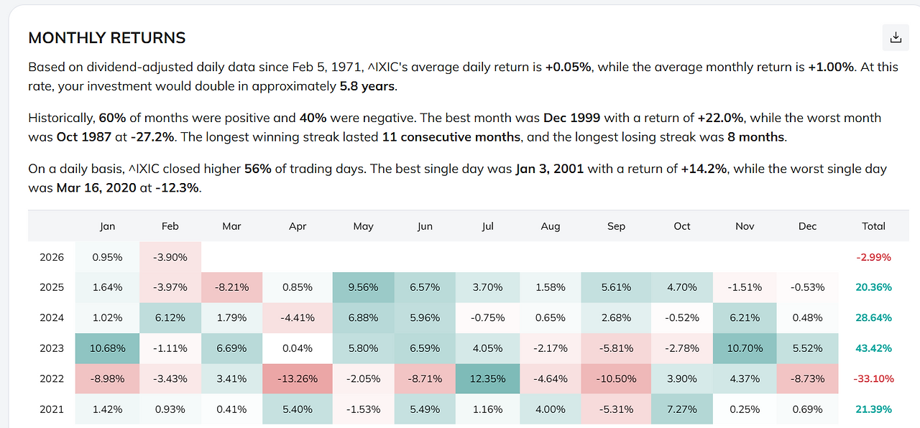Click the Dec column header
The image size is (920, 428).
pos(807,226)
